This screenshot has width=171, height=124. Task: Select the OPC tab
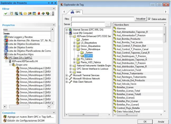(x=75, y=12)
